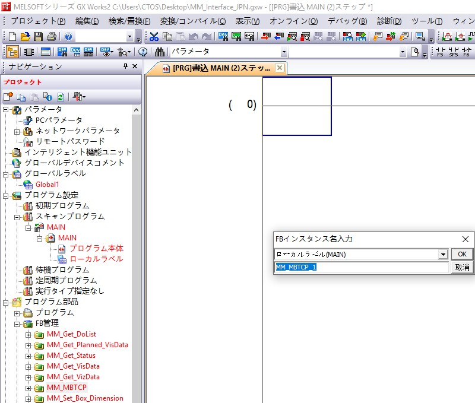
Task: Open the empty combo box beside パラメータ dropdown
Action: coord(403,52)
